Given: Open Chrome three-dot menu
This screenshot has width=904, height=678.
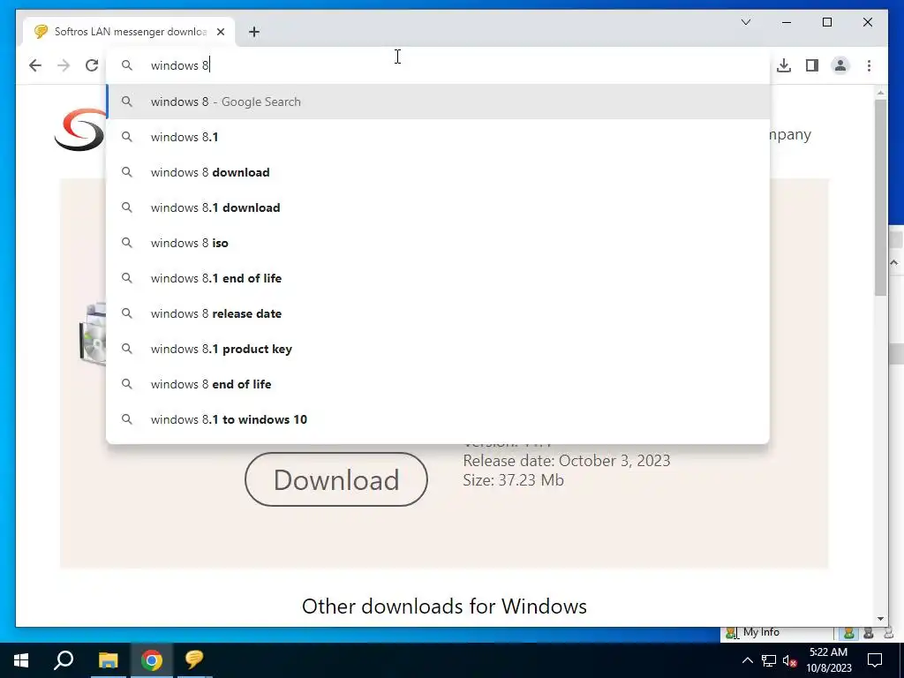Looking at the screenshot, I should [869, 65].
